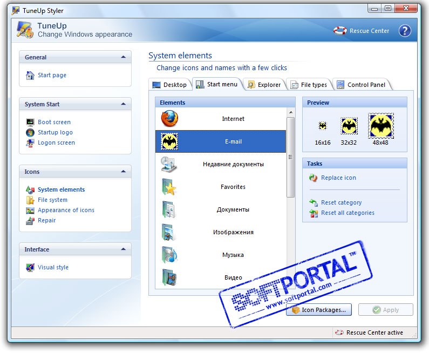Viewport: 429px width, 353px height.
Task: Click the Icon Packages... button
Action: [x=319, y=310]
